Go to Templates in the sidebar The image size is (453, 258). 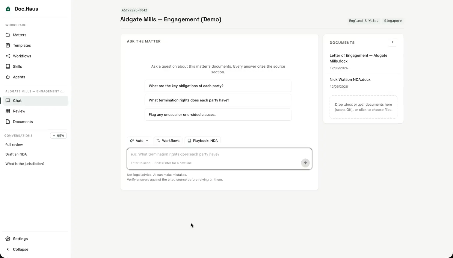click(35, 45)
